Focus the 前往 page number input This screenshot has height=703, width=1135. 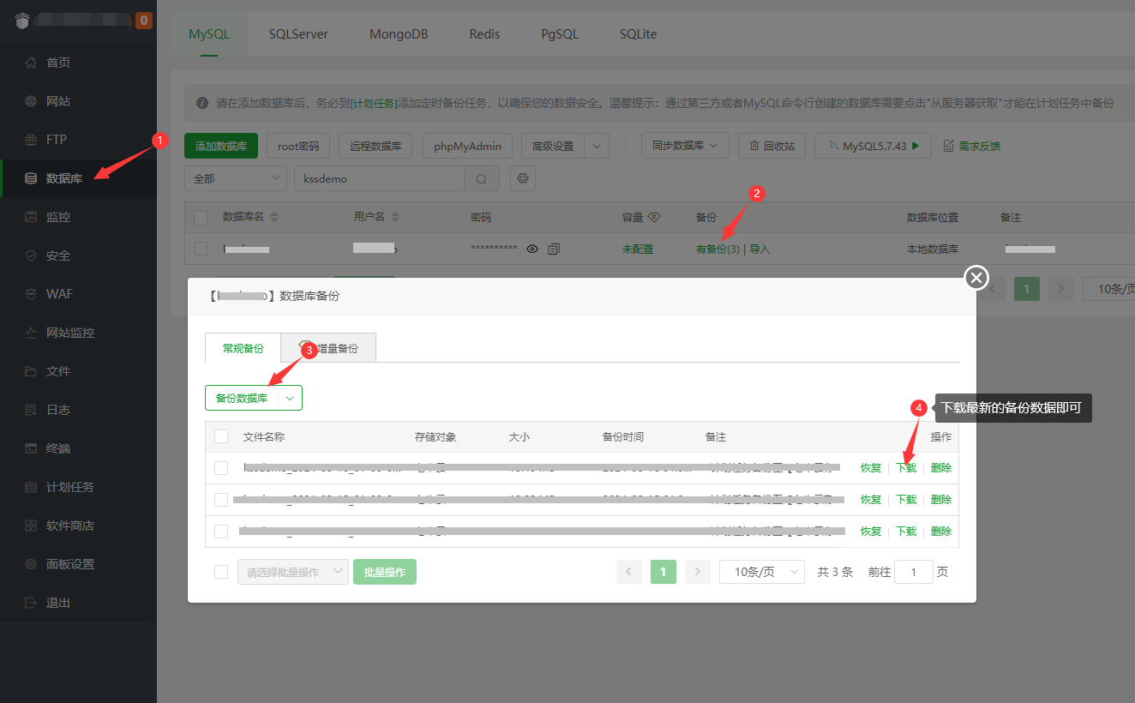[x=914, y=572]
